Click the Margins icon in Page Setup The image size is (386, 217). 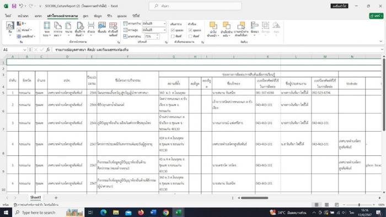[47, 29]
